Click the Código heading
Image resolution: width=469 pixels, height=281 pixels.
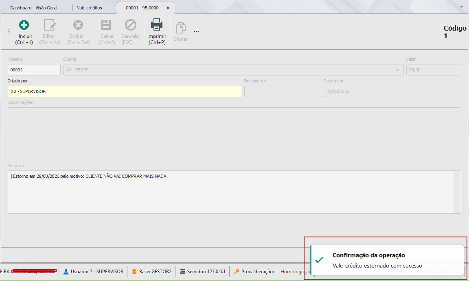tap(455, 28)
